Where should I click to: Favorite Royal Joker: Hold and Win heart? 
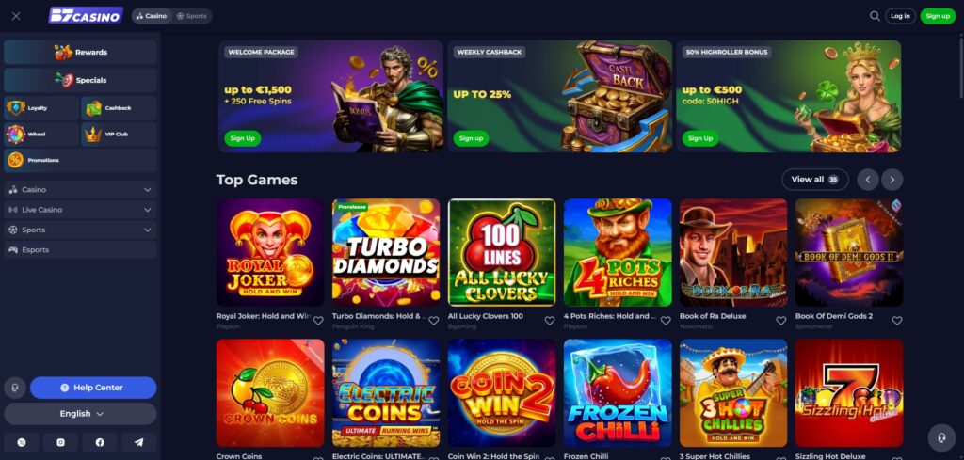pyautogui.click(x=318, y=321)
